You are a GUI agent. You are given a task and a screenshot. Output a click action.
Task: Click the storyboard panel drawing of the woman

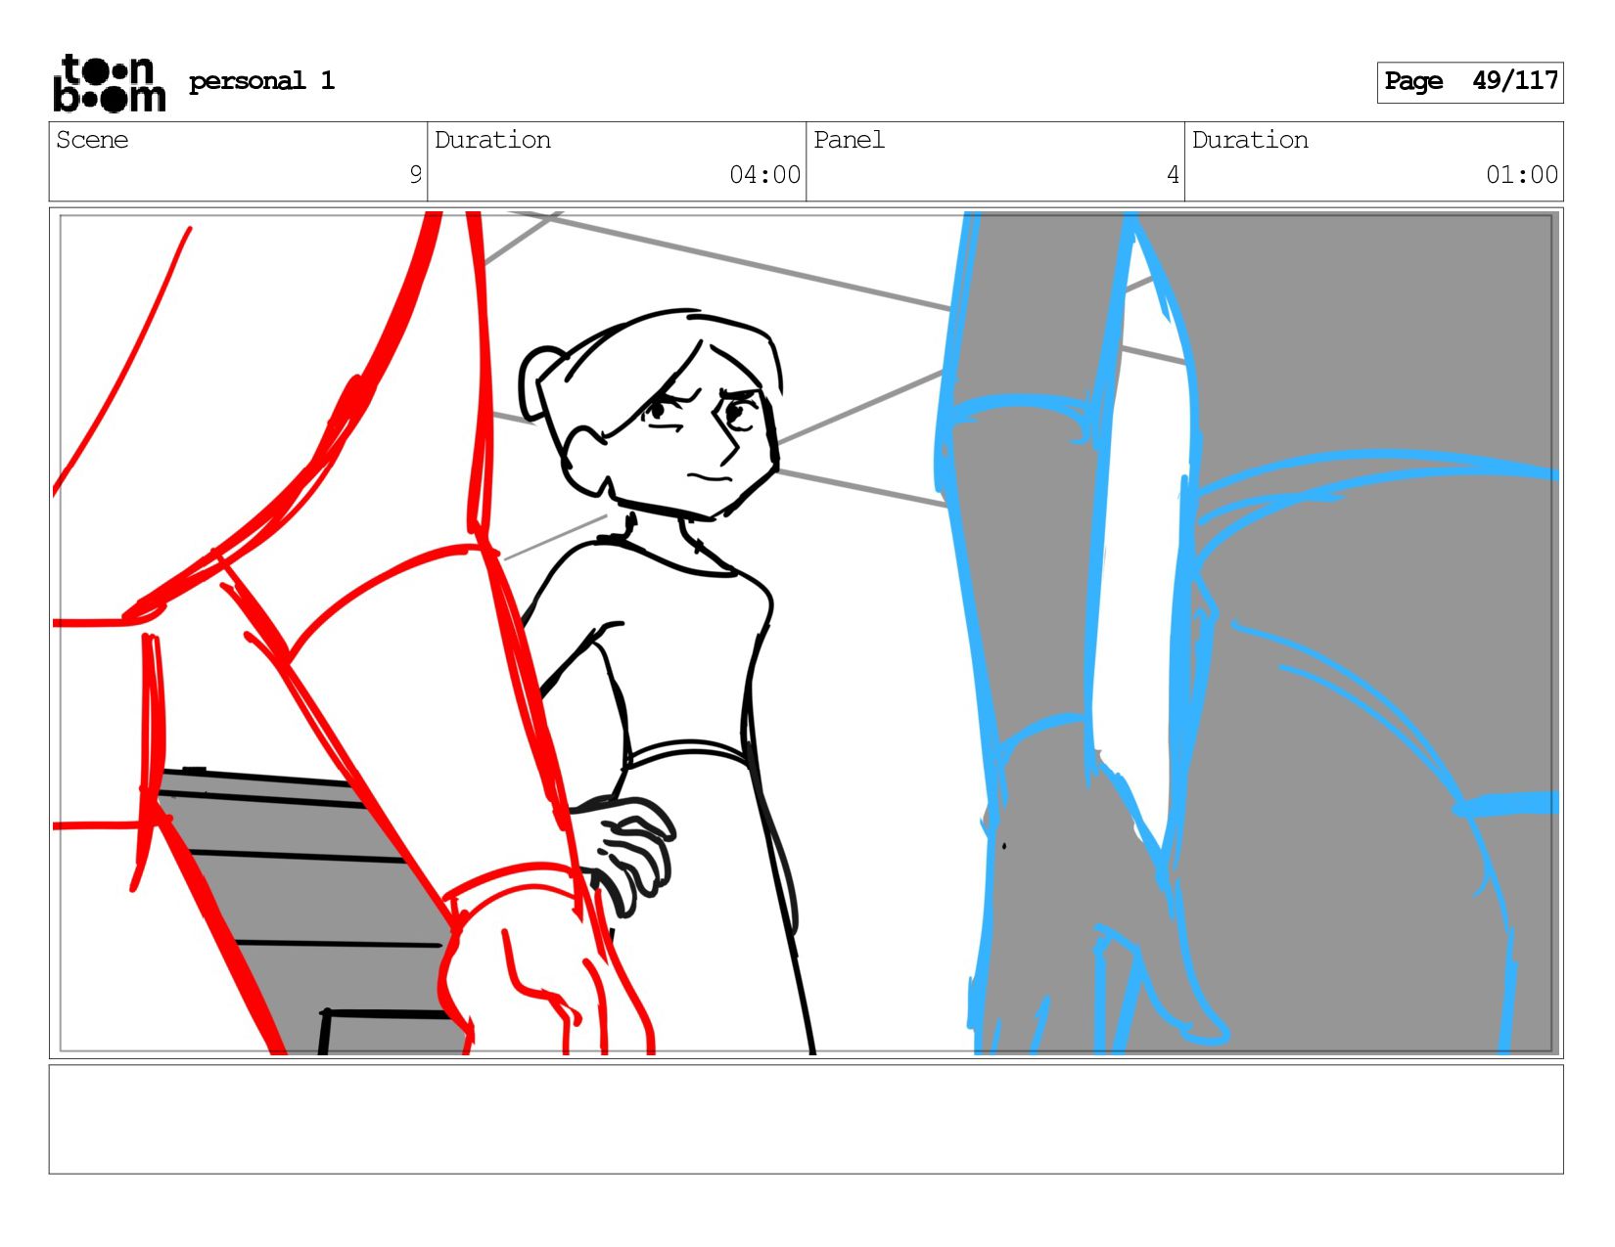806,633
